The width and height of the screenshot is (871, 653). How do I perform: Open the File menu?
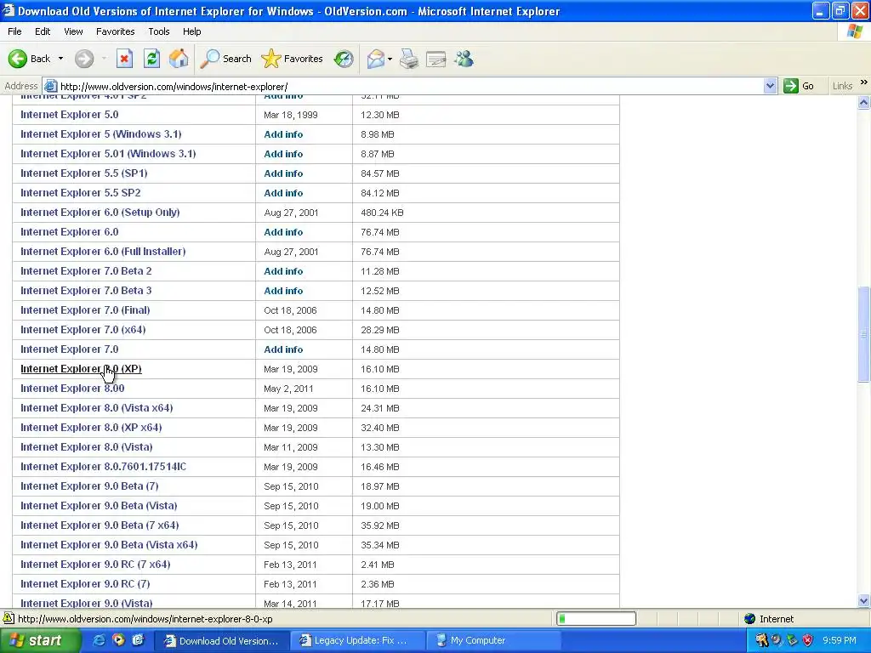pos(14,31)
